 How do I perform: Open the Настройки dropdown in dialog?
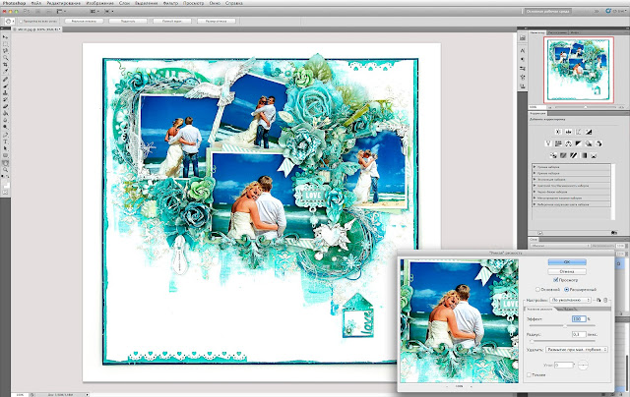[571, 300]
